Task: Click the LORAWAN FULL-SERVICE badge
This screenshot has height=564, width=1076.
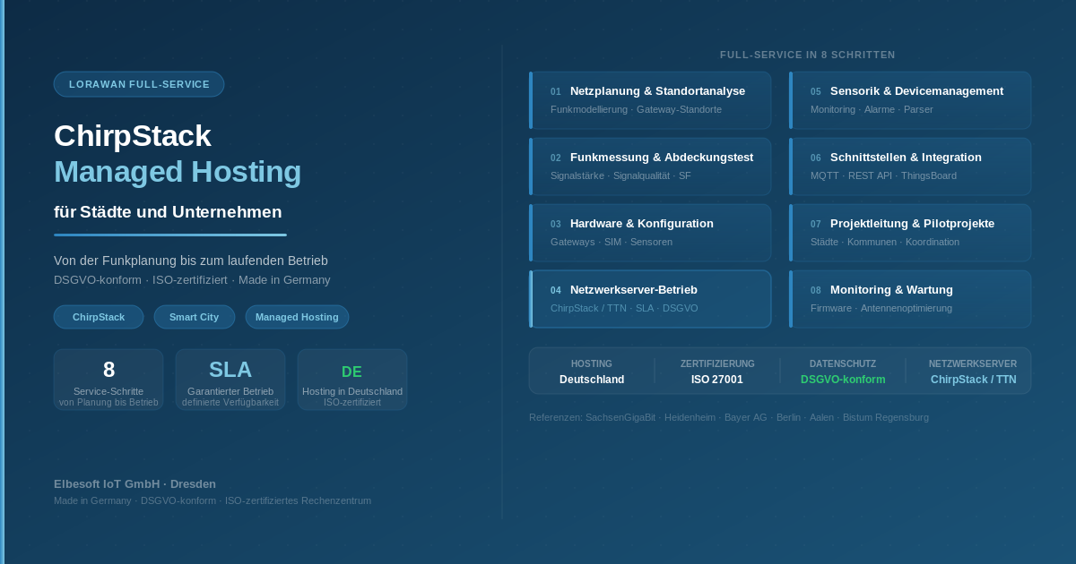Action: [x=139, y=84]
